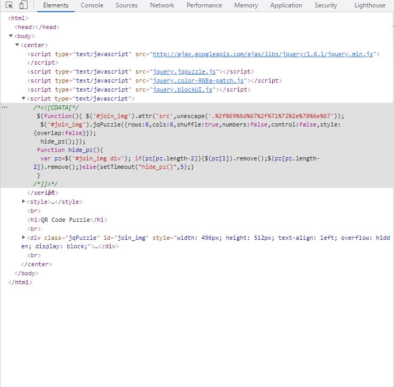The height and width of the screenshot is (387, 394).
Task: Toggle the device toolbar icon
Action: [23, 5]
